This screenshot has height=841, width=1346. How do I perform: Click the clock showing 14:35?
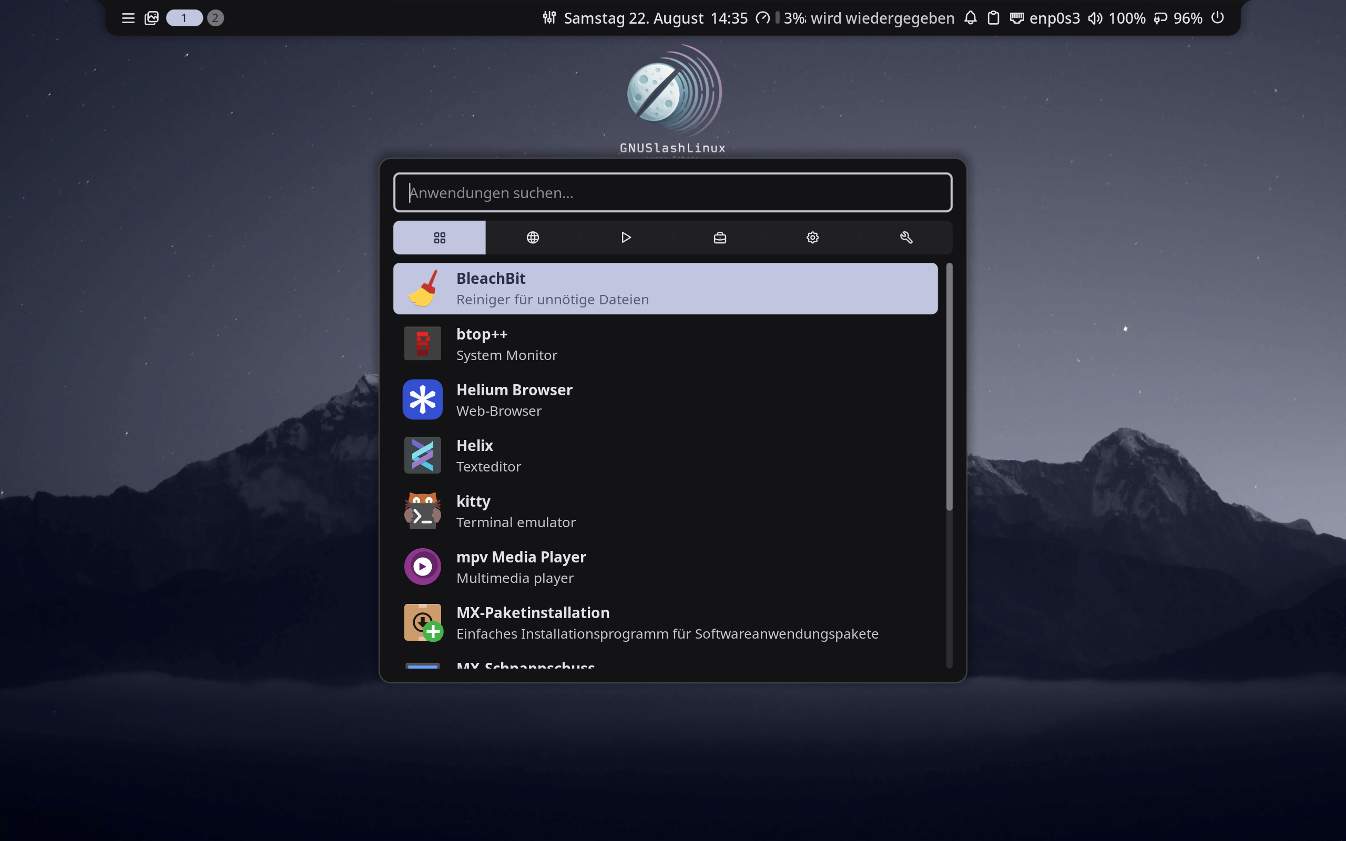[729, 18]
